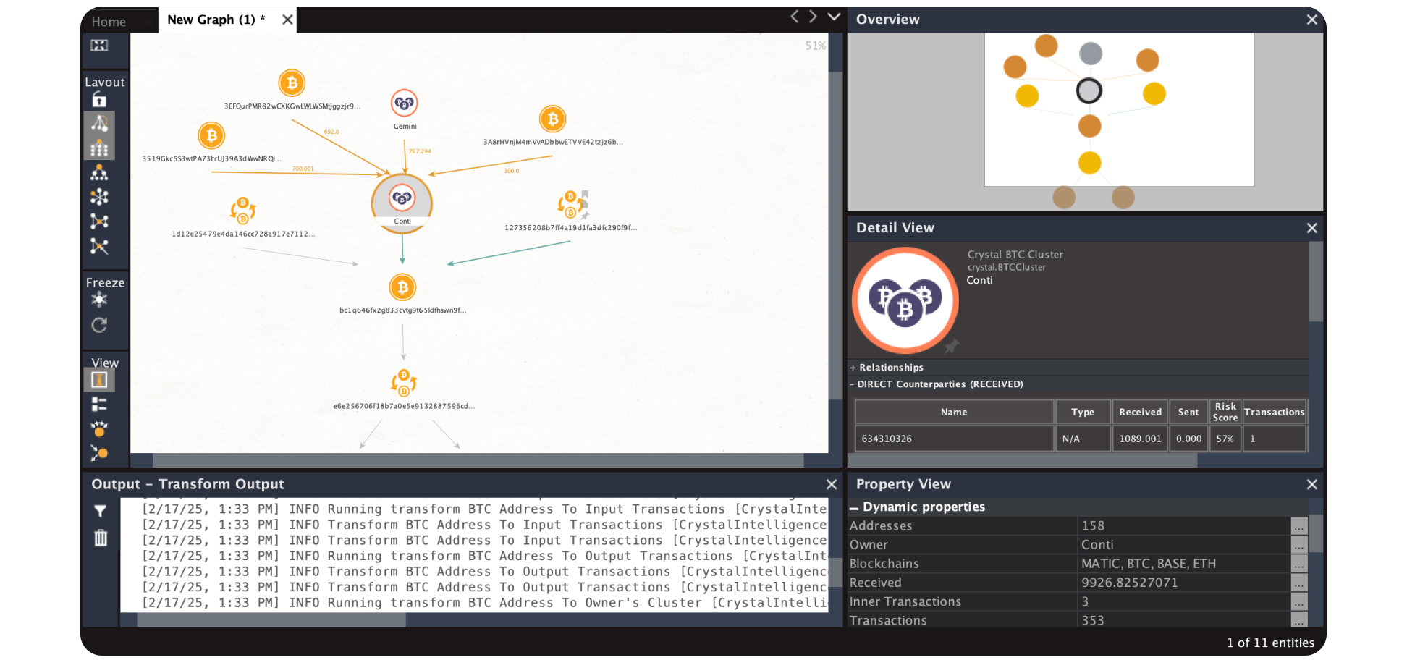Image resolution: width=1407 pixels, height=660 pixels.
Task: Open the ellipsis editor for Received property
Action: 1299,583
